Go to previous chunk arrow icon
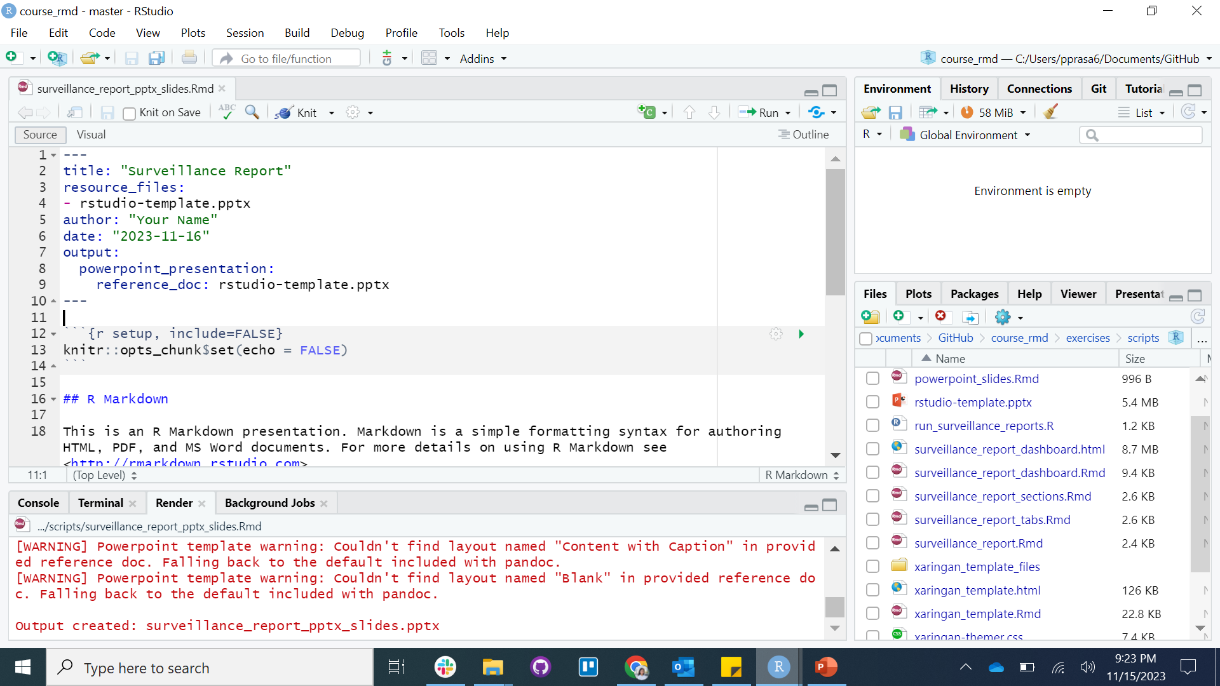Image resolution: width=1220 pixels, height=686 pixels. click(x=689, y=112)
